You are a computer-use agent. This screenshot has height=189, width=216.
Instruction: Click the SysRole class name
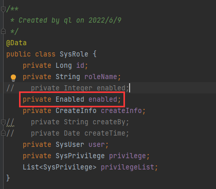pos(74,54)
